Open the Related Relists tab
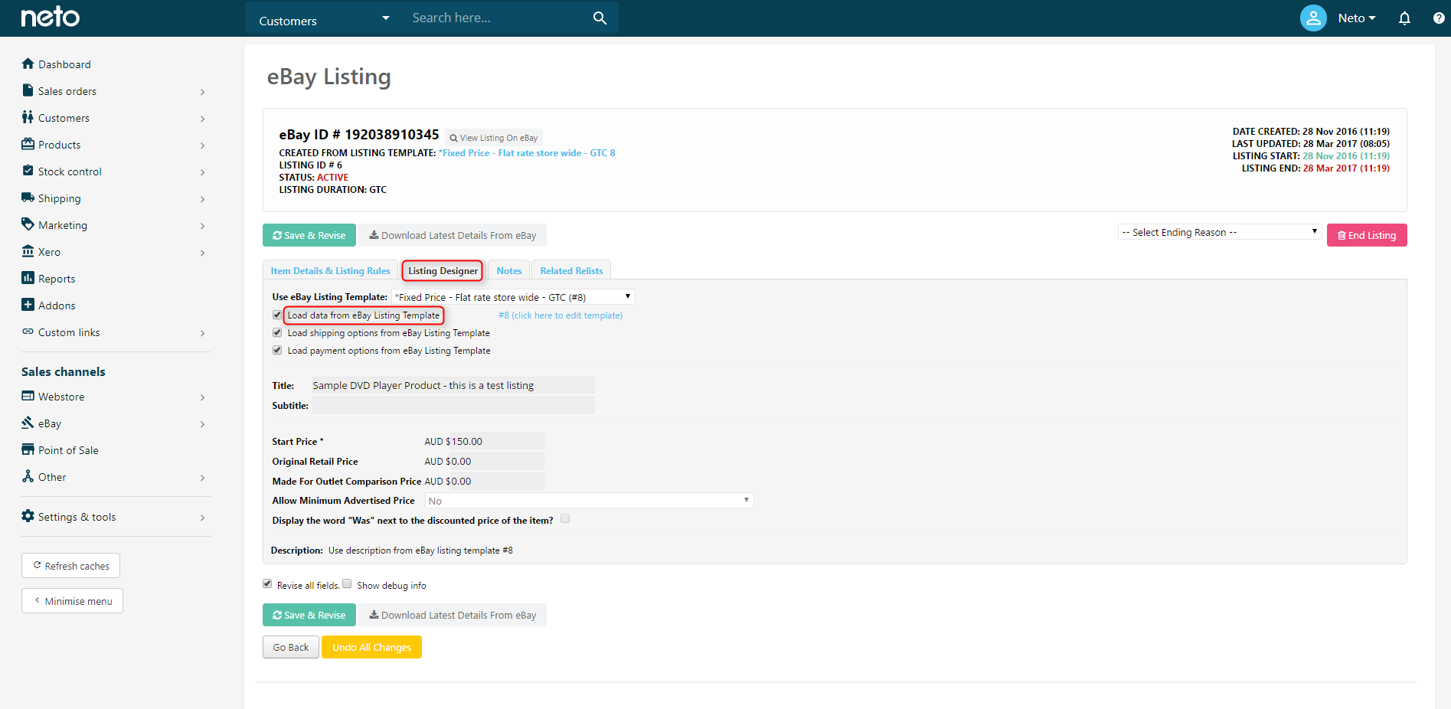Image resolution: width=1451 pixels, height=709 pixels. point(571,270)
